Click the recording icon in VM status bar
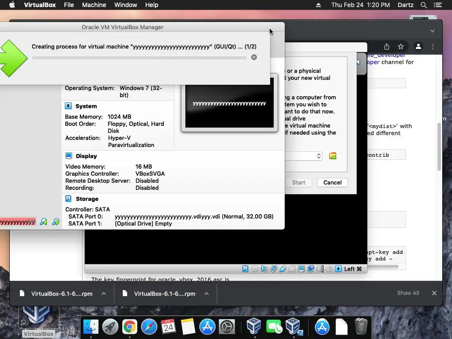Image resolution: width=452 pixels, height=339 pixels. pyautogui.click(x=310, y=269)
